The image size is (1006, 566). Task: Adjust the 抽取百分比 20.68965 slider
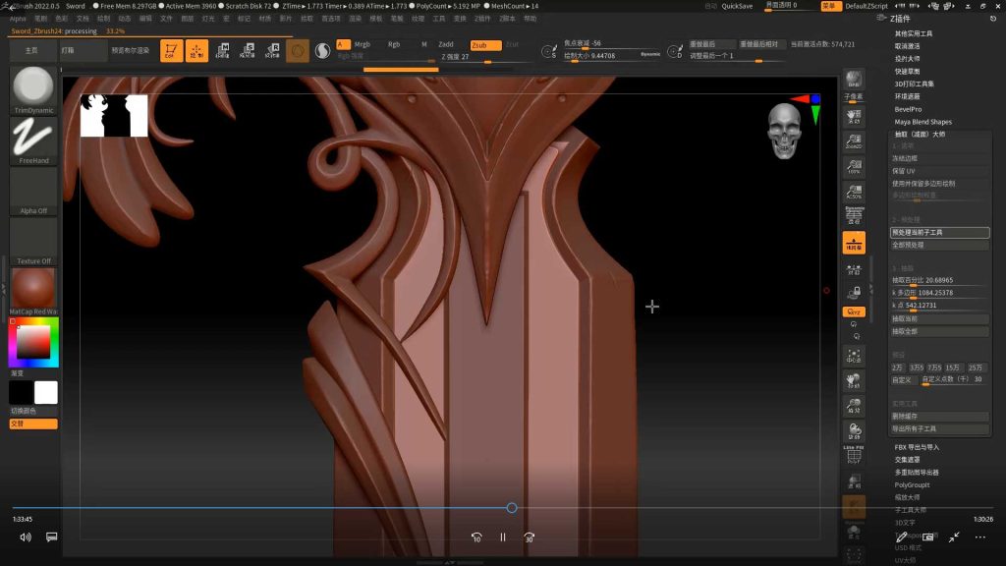click(939, 280)
